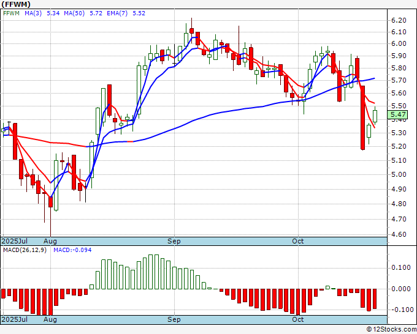Click the MA(3) value 5.34
This screenshot has width=417, height=334.
point(53,13)
